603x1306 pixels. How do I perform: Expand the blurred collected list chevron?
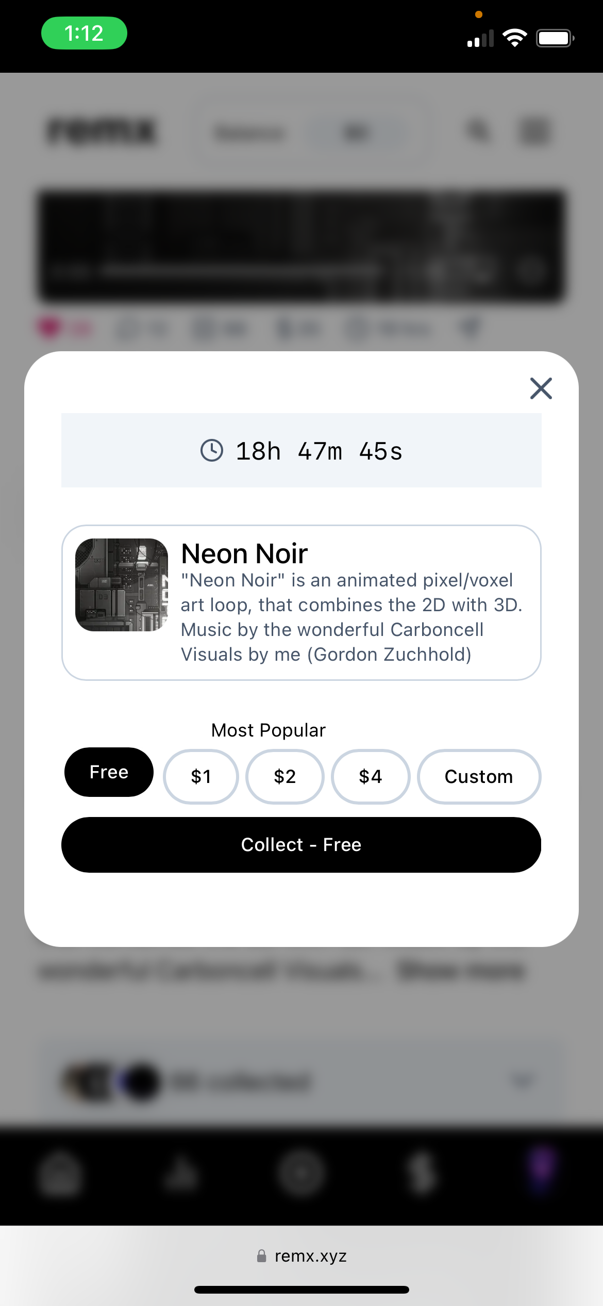(x=523, y=1080)
